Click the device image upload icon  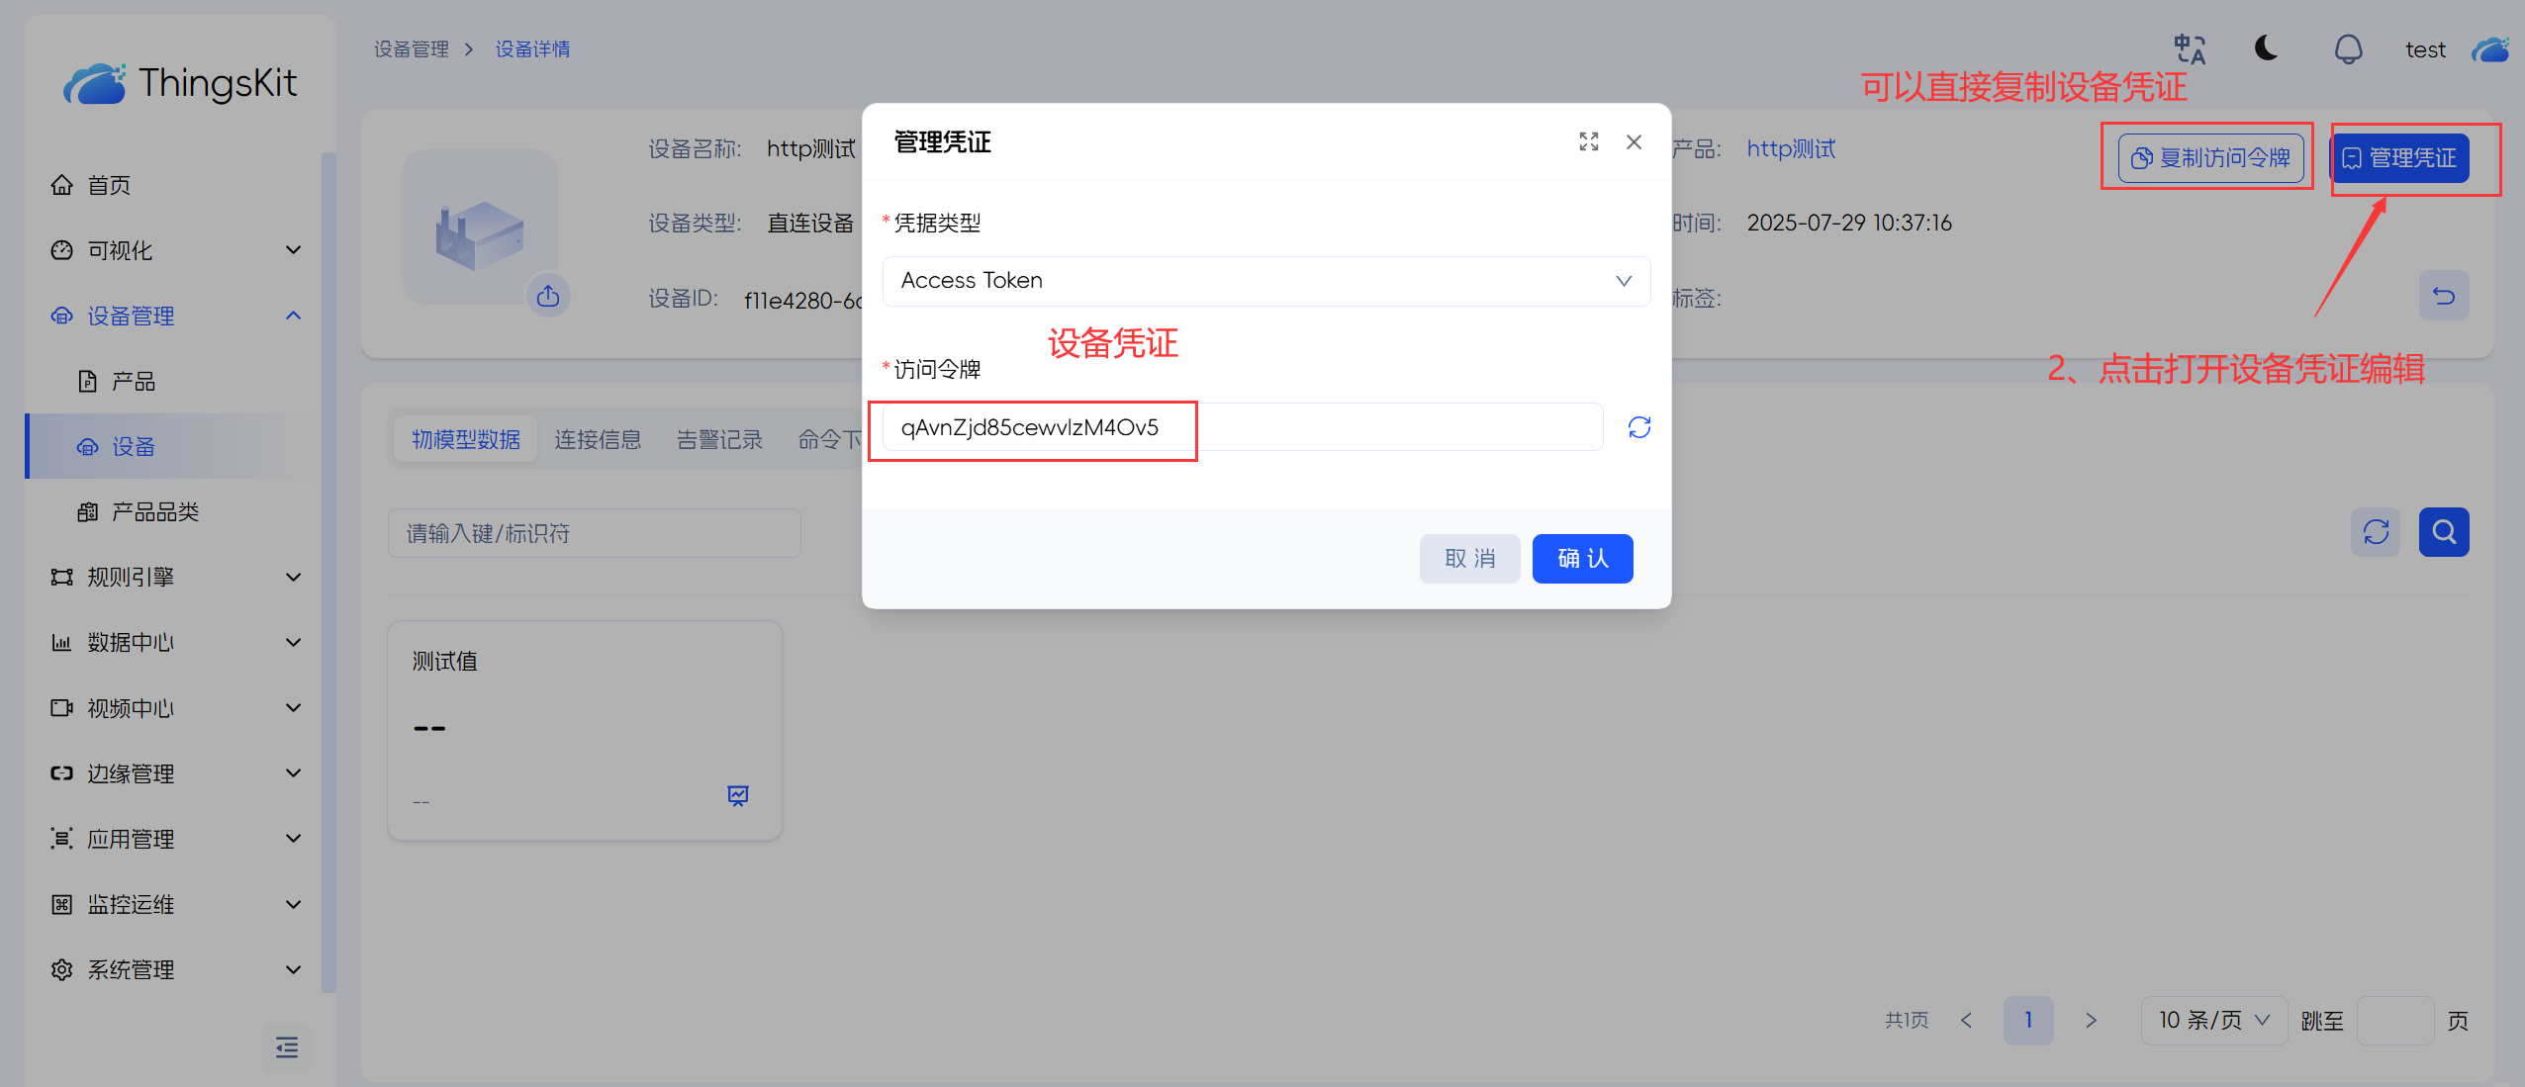(548, 296)
